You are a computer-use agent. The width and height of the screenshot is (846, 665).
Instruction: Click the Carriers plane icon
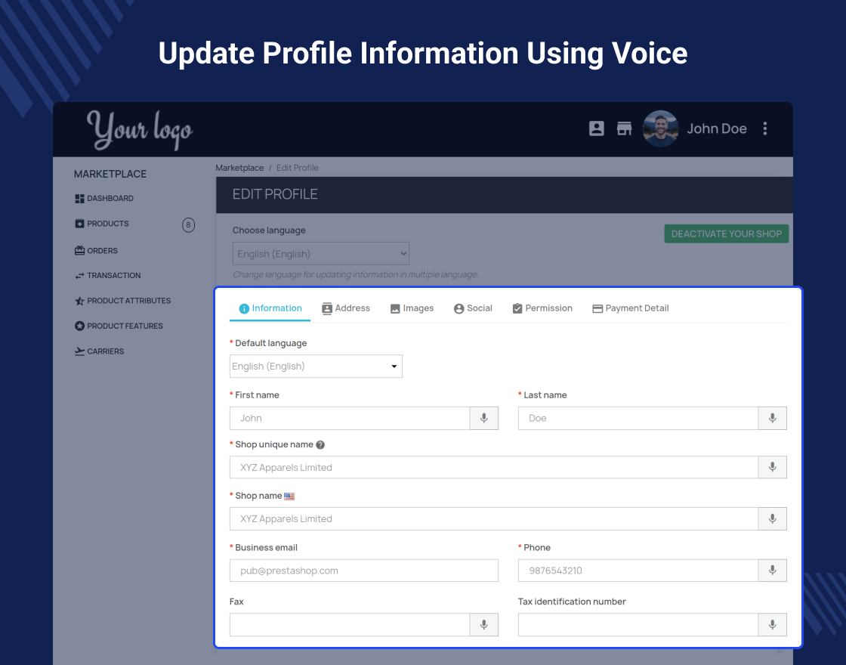tap(79, 351)
